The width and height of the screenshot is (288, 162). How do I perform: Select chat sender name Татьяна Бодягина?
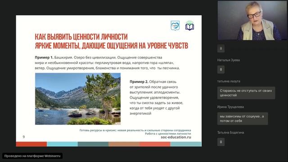230,132
